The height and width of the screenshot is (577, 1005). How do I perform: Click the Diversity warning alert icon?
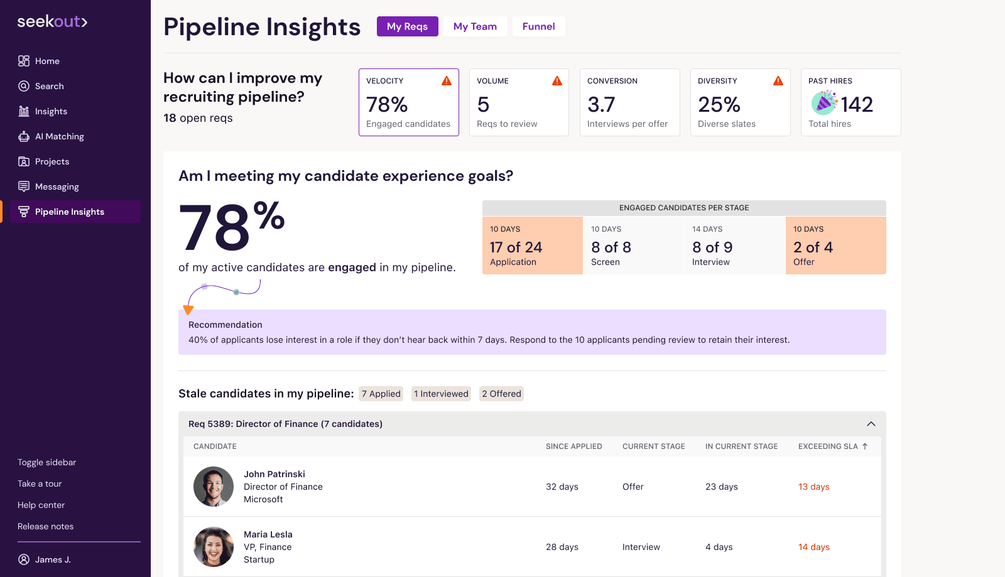(778, 80)
